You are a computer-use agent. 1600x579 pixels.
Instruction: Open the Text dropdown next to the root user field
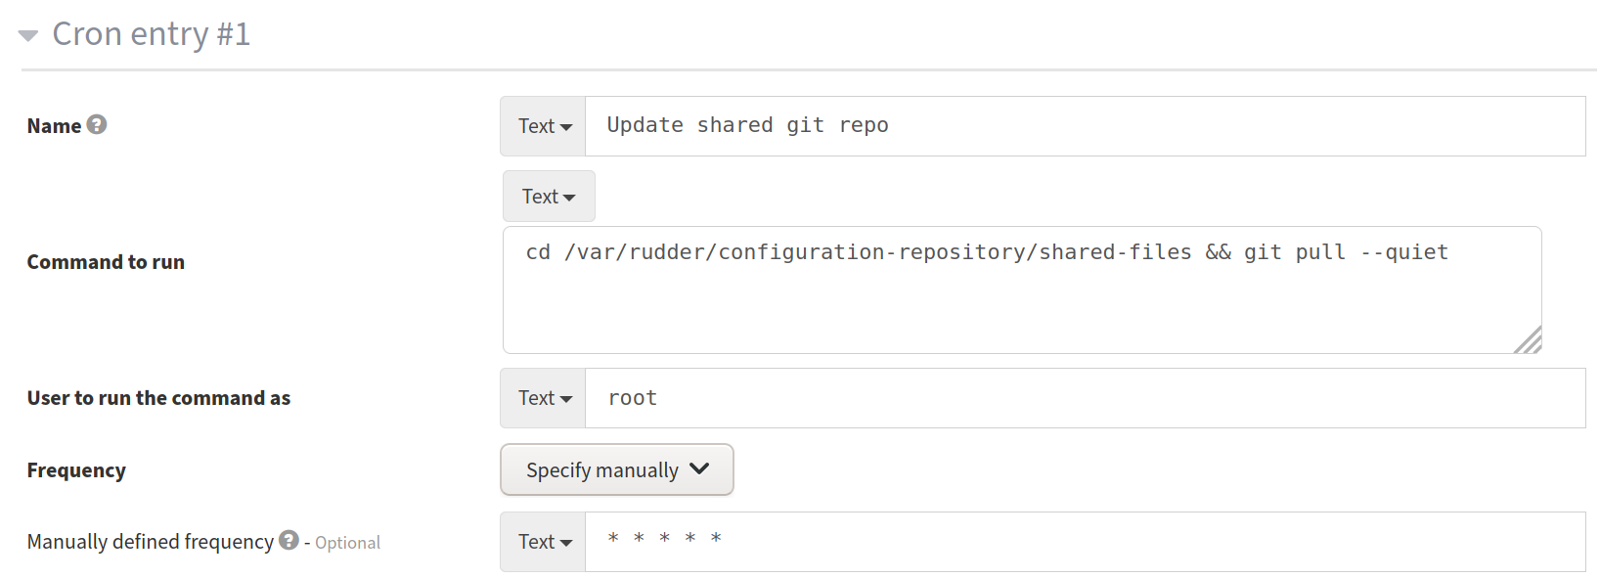tap(542, 398)
